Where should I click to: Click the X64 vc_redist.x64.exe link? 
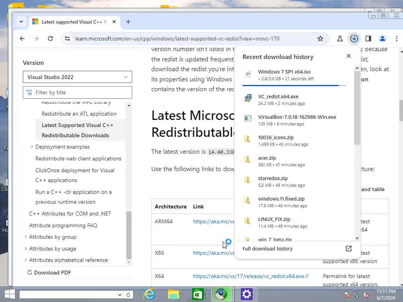(x=251, y=276)
